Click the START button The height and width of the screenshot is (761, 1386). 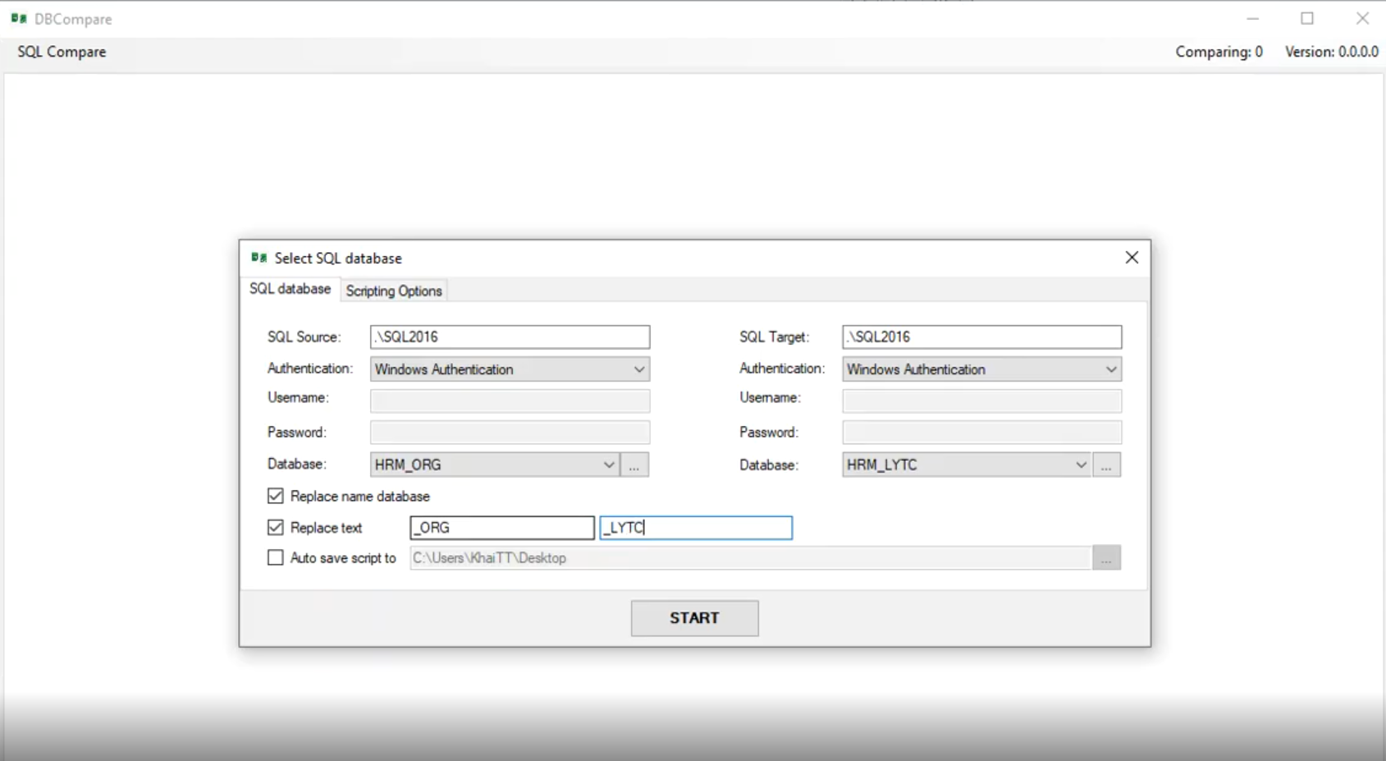tap(694, 618)
